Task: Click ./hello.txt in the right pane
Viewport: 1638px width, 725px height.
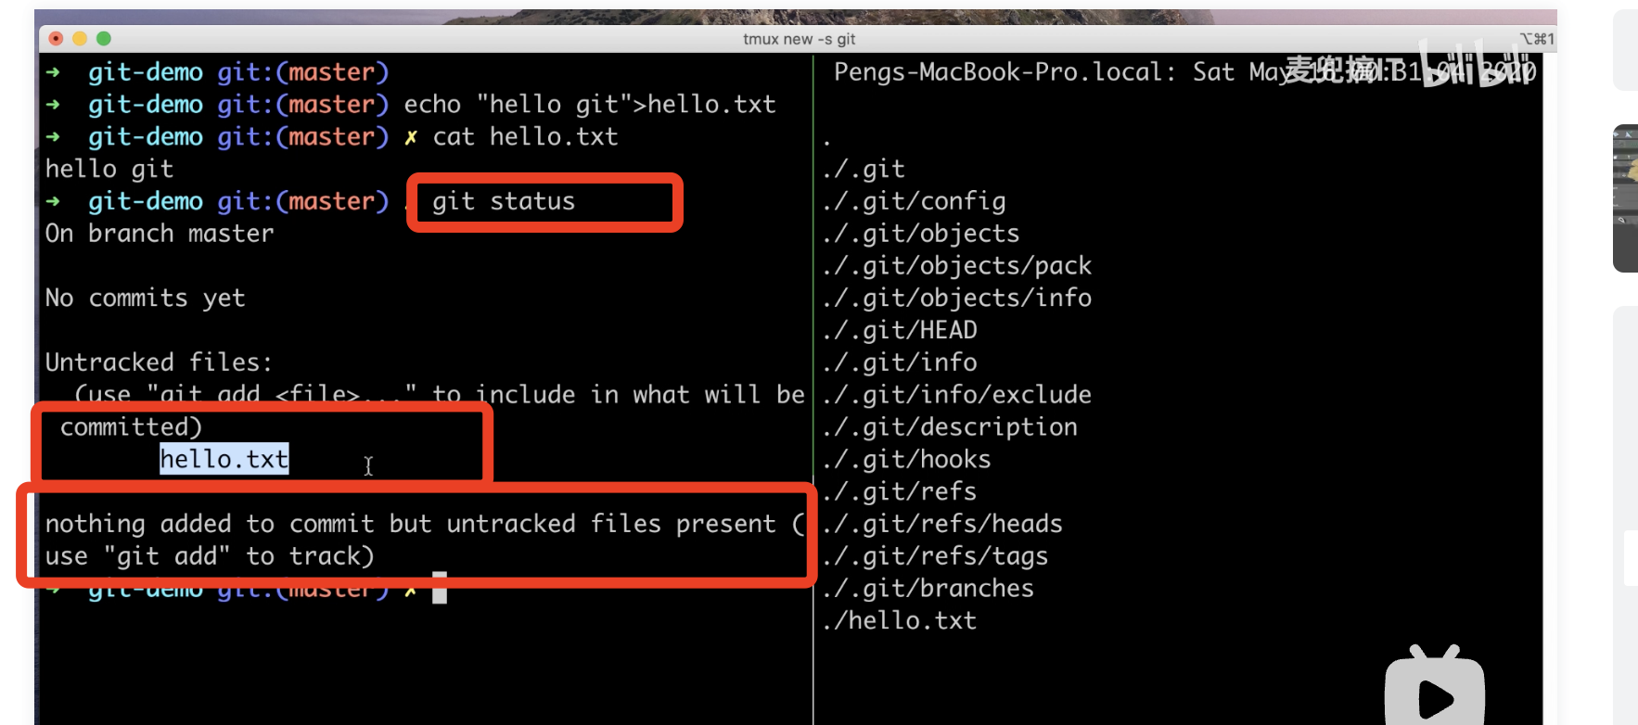Action: 900,620
